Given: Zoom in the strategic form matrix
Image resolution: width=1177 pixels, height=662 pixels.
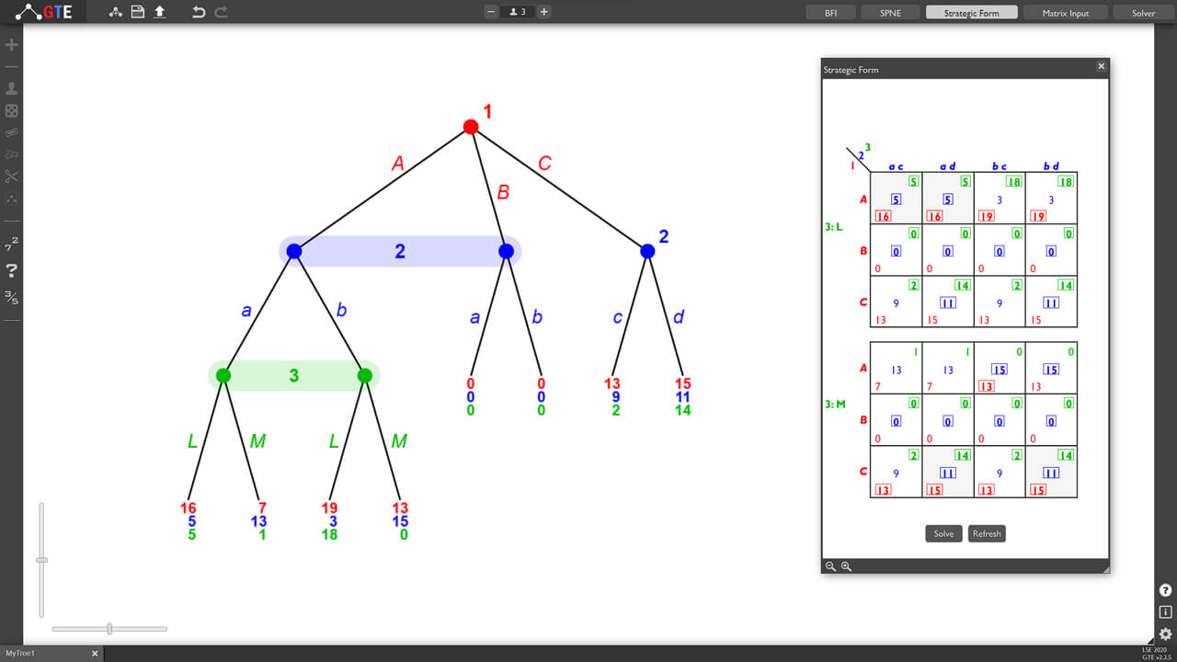Looking at the screenshot, I should tap(846, 566).
